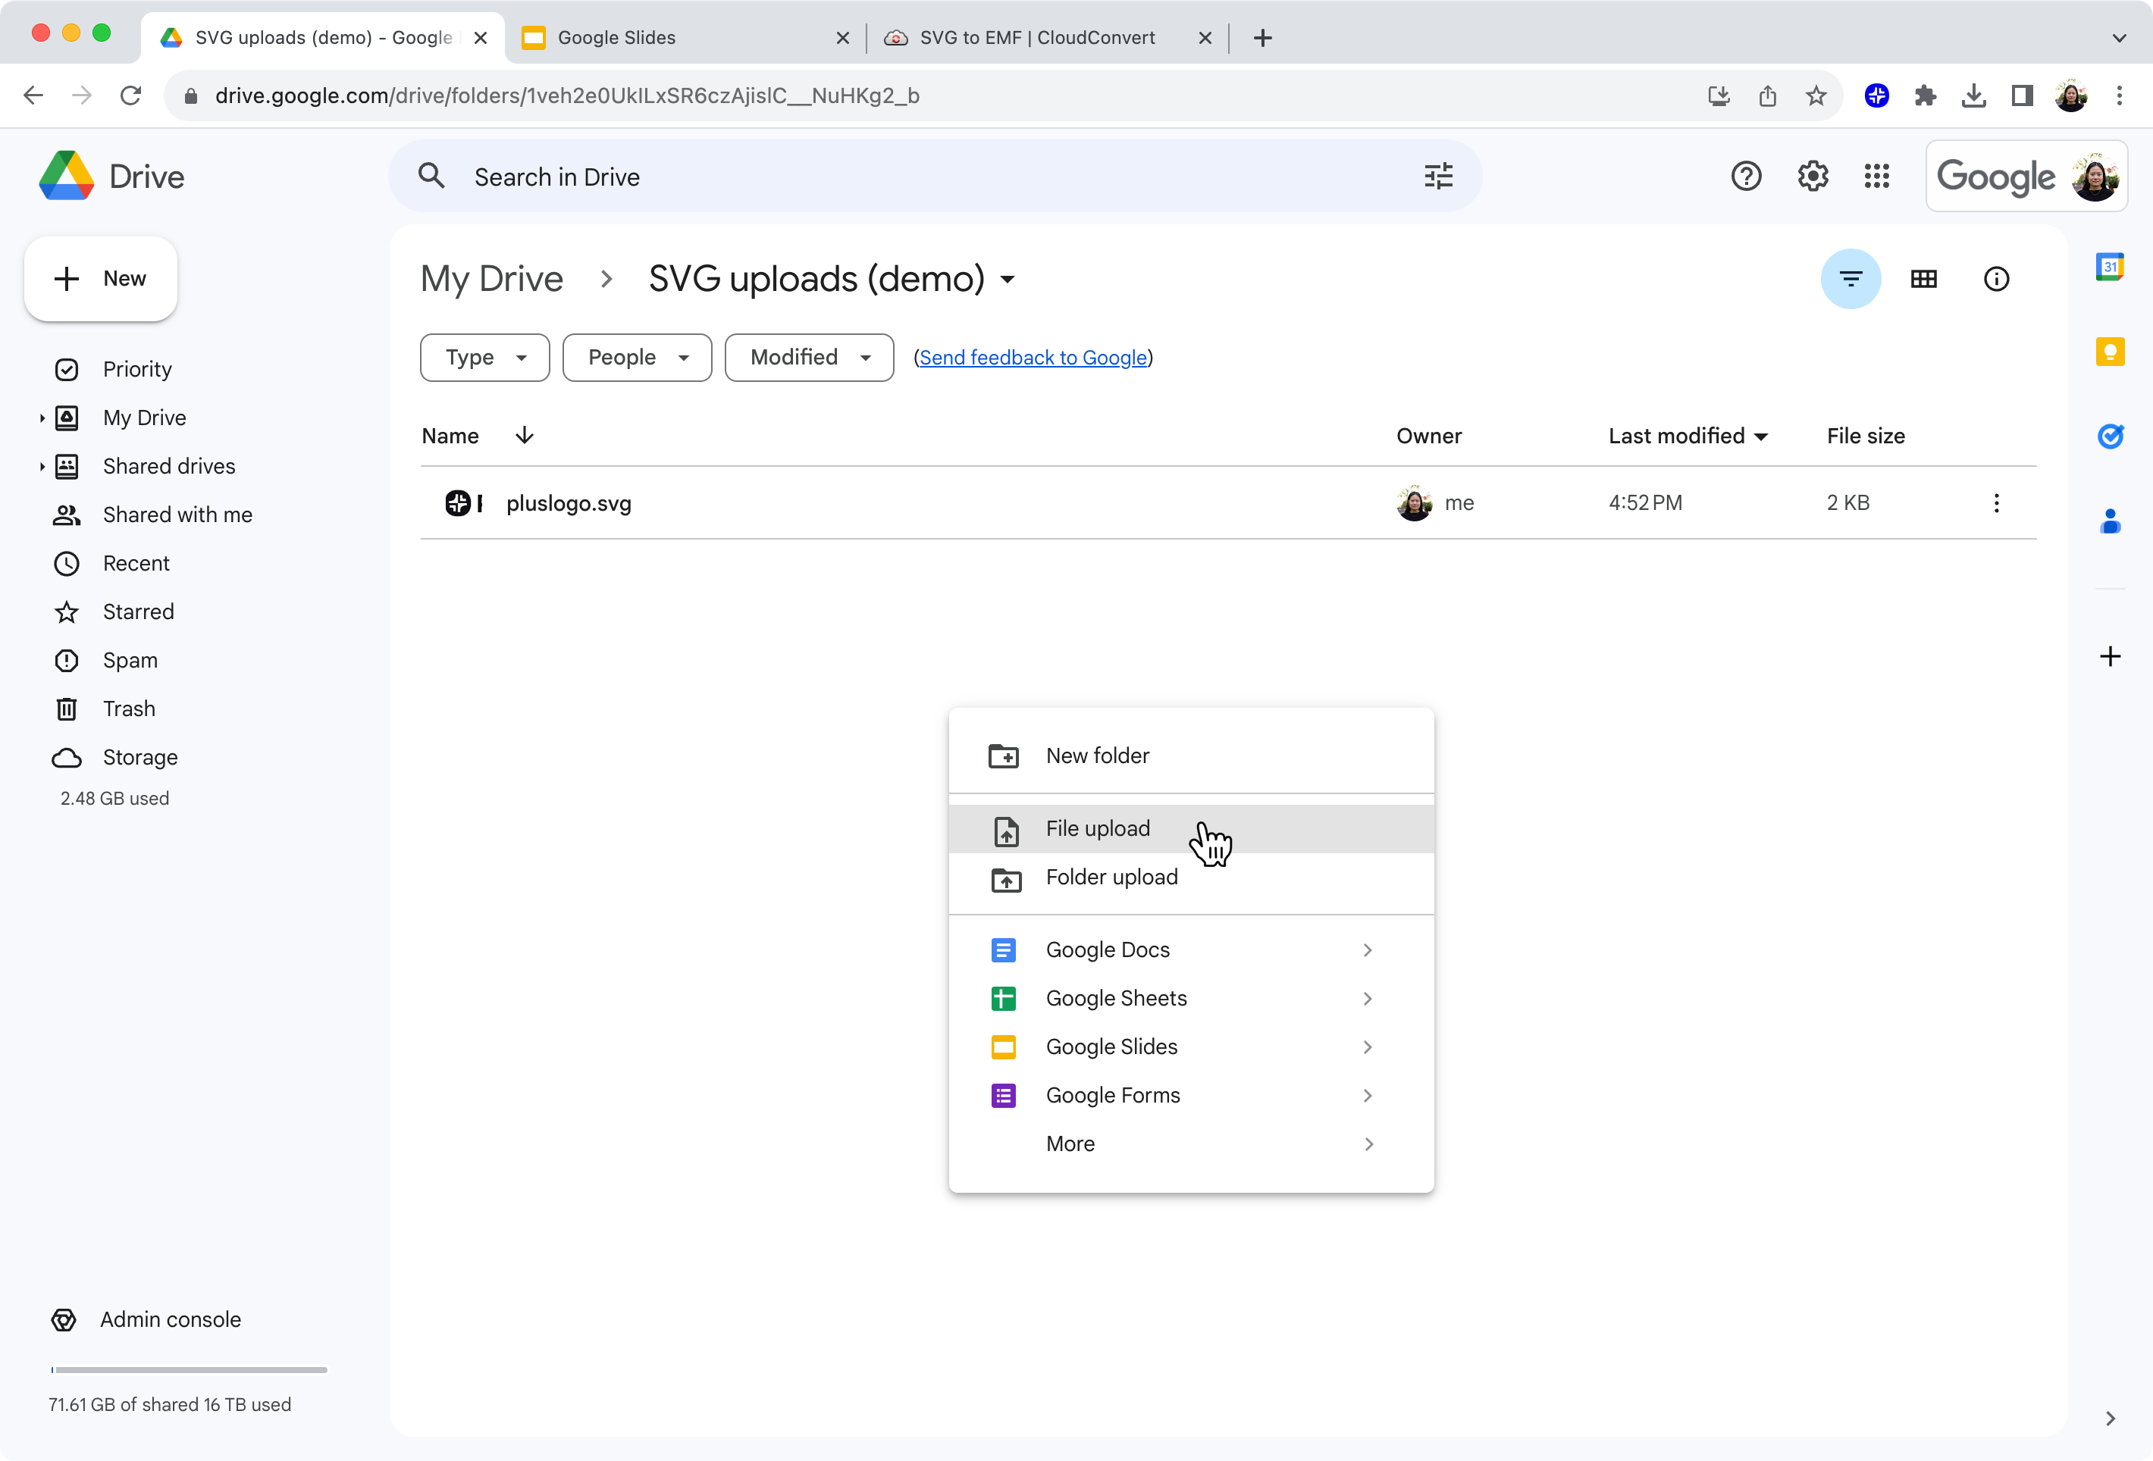This screenshot has width=2153, height=1461.
Task: Toggle the browser side panel icon
Action: pos(2021,95)
